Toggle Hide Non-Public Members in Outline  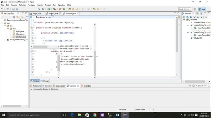pyautogui.click(x=198, y=17)
